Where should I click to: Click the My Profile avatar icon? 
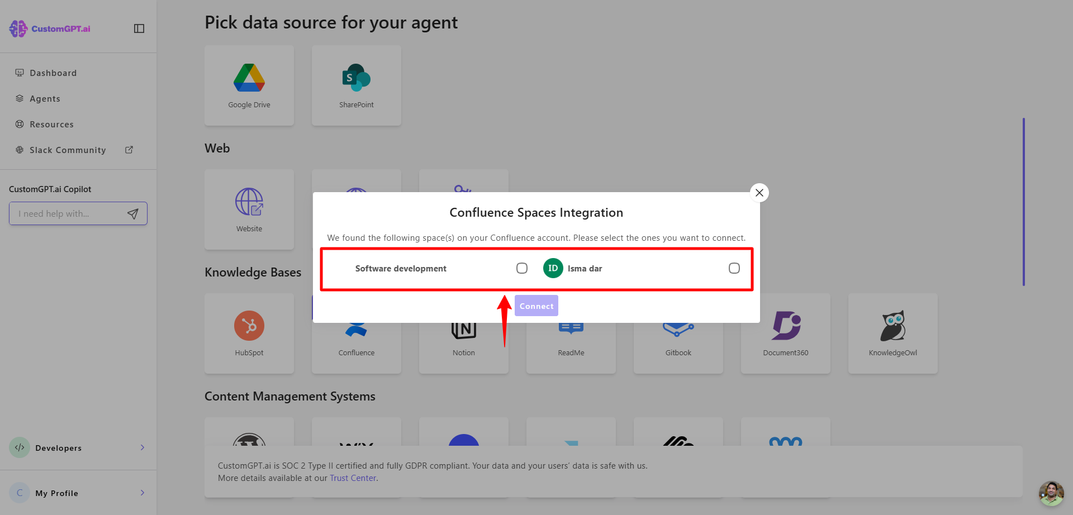[x=20, y=493]
